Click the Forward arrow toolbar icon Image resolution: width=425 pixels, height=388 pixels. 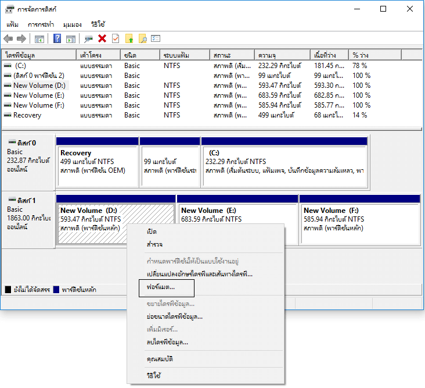pyautogui.click(x=21, y=39)
